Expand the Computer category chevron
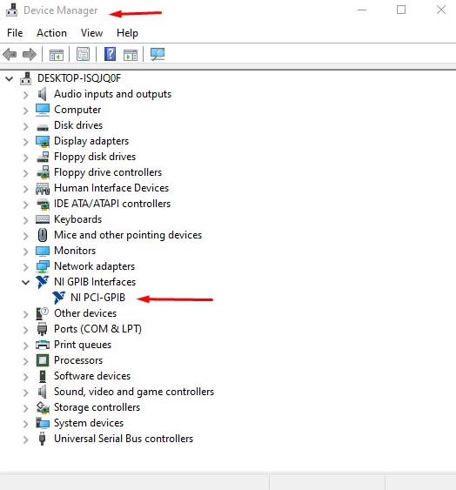456x490 pixels. [x=25, y=111]
